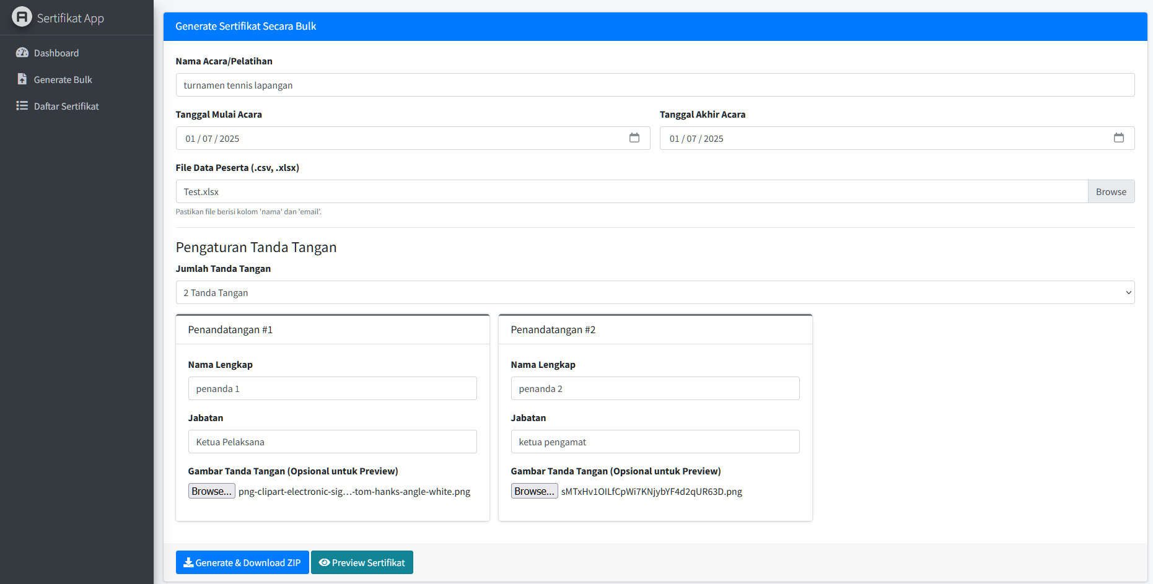Viewport: 1153px width, 584px height.
Task: Click the Sertifikat App brand title
Action: coord(71,18)
